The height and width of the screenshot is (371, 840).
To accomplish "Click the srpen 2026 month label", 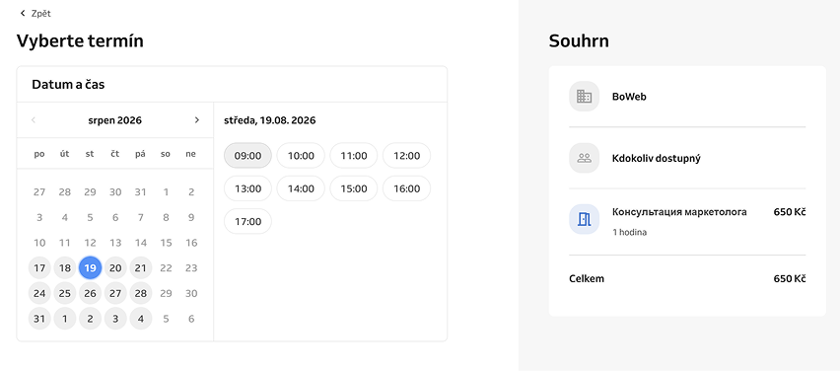I will [x=115, y=120].
